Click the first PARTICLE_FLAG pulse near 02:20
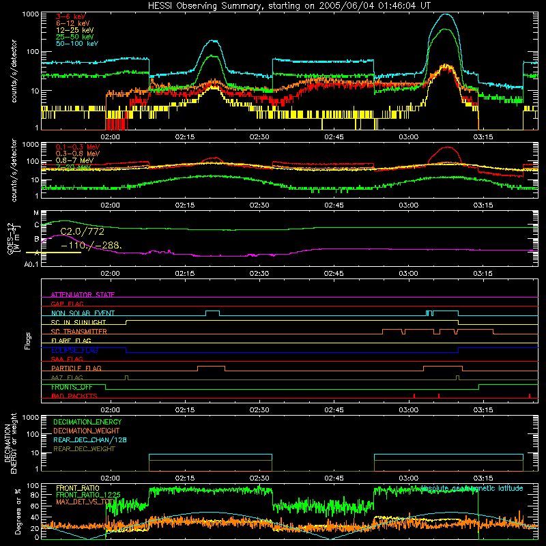This screenshot has height=546, width=546. (211, 367)
